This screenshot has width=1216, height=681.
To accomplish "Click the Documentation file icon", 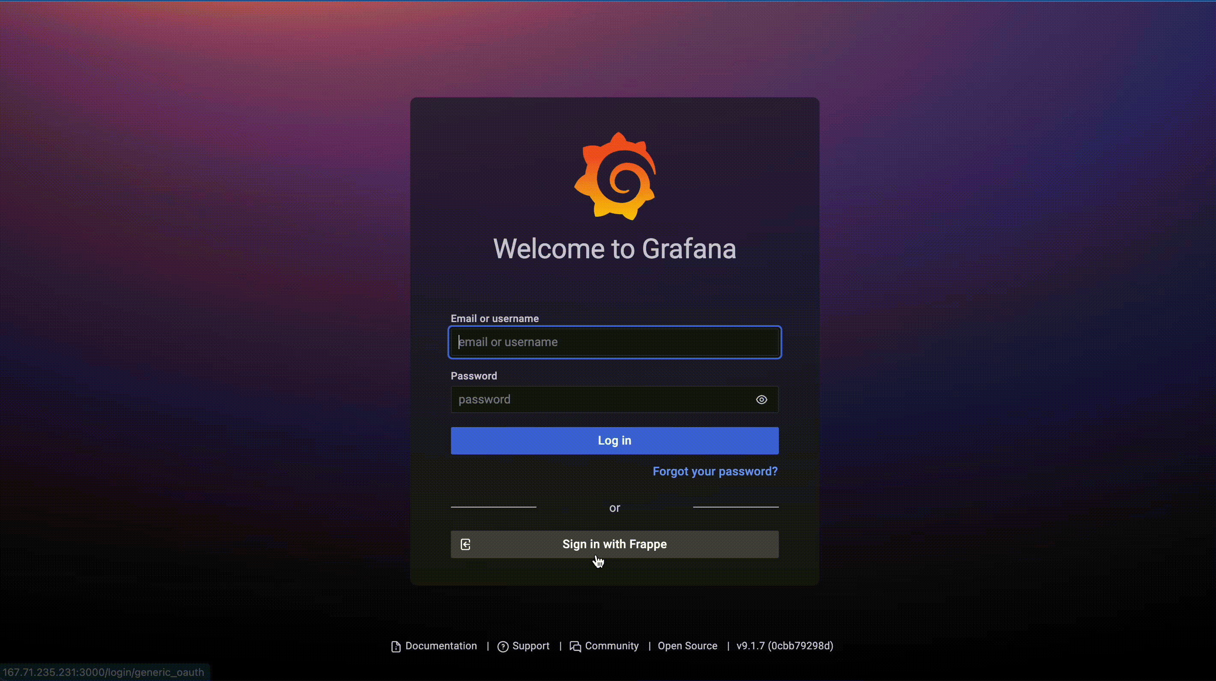I will coord(396,647).
